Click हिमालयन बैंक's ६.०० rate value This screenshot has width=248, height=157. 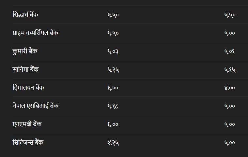(x=113, y=88)
